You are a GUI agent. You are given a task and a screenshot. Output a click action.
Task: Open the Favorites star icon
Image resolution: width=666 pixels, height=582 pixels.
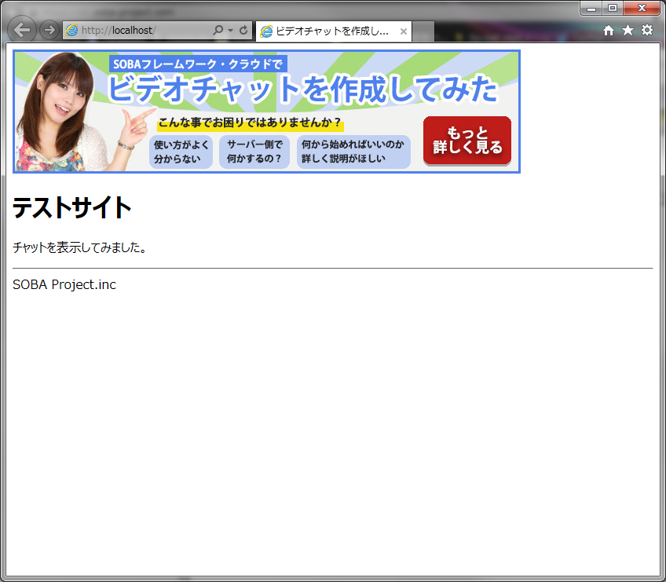pos(628,30)
